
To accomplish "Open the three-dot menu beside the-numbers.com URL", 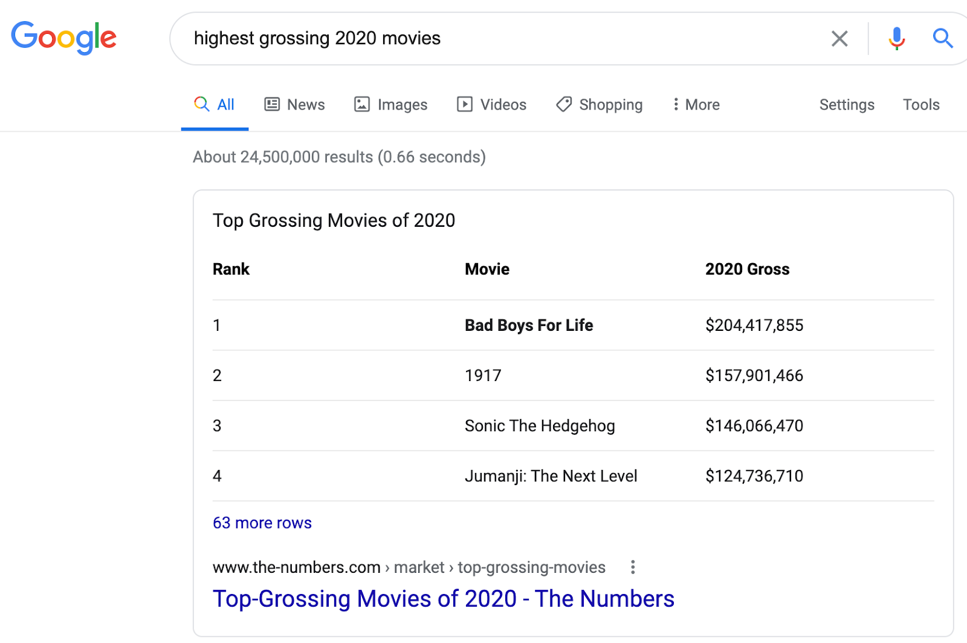I will pos(633,567).
